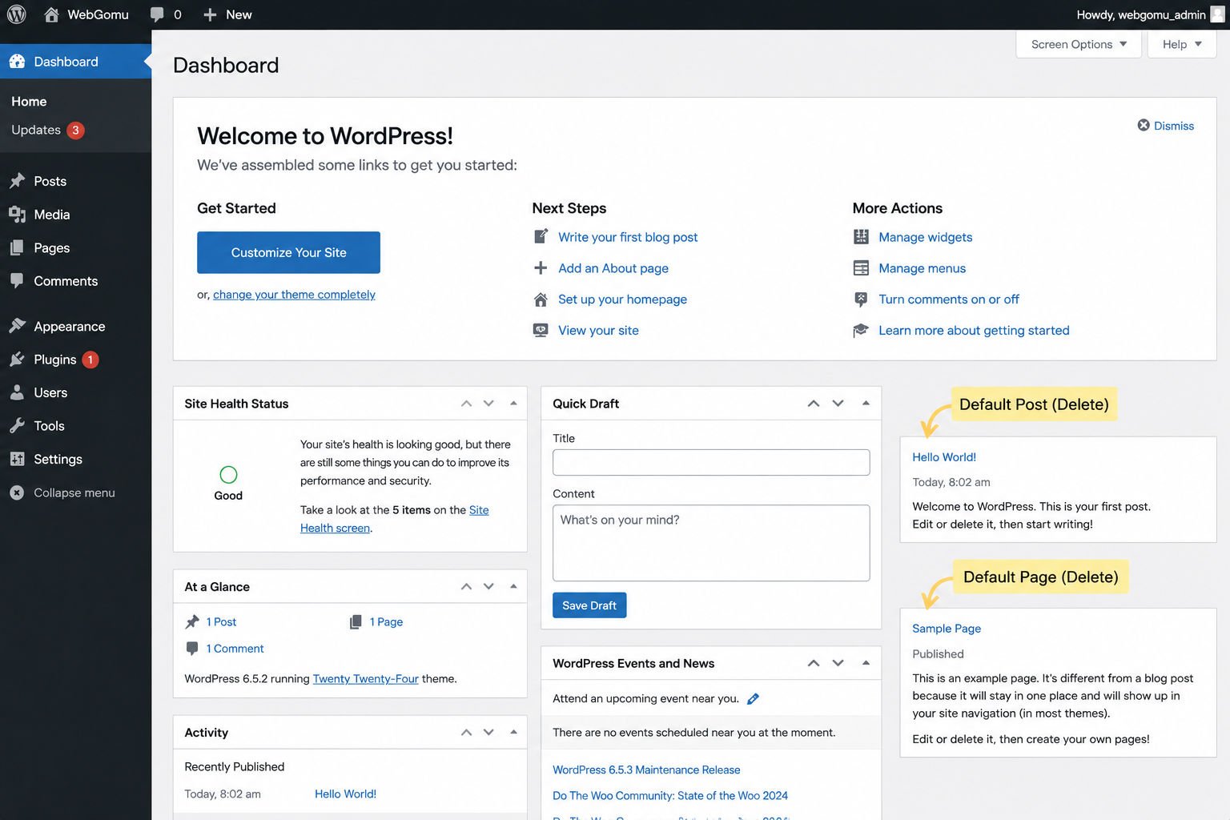Toggle the Activity panel
Image resolution: width=1230 pixels, height=820 pixels.
[x=513, y=732]
